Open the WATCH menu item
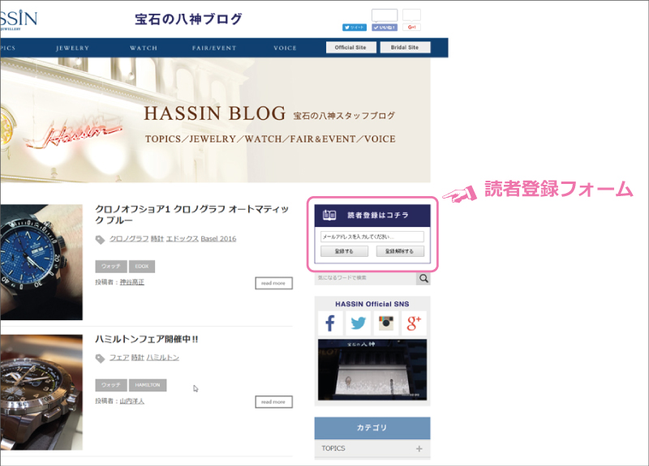Screen dimensions: 649x466 (x=144, y=48)
